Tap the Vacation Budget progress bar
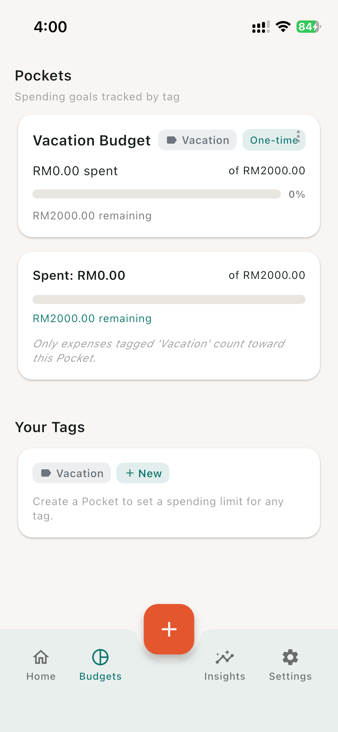The width and height of the screenshot is (338, 732). pos(157,194)
